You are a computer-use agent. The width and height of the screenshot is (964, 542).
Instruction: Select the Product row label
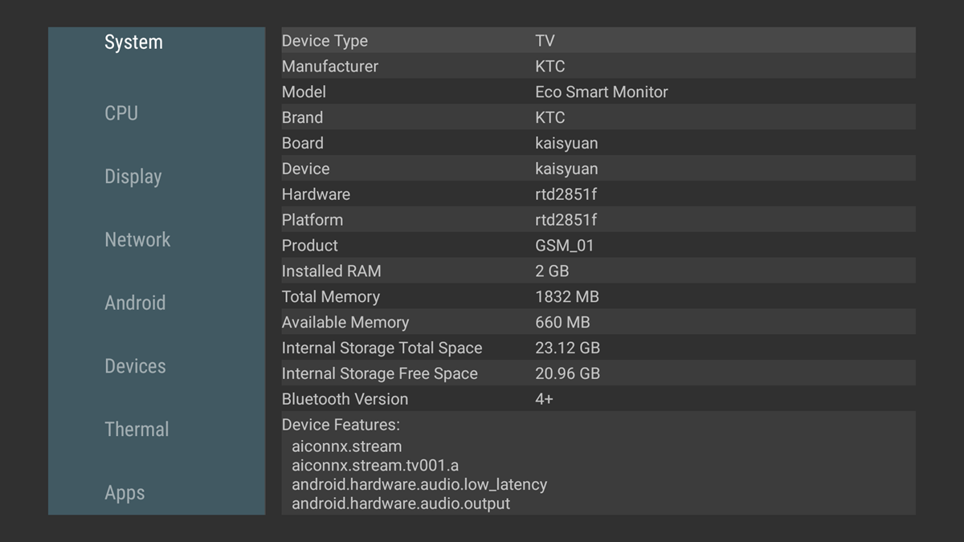click(310, 247)
